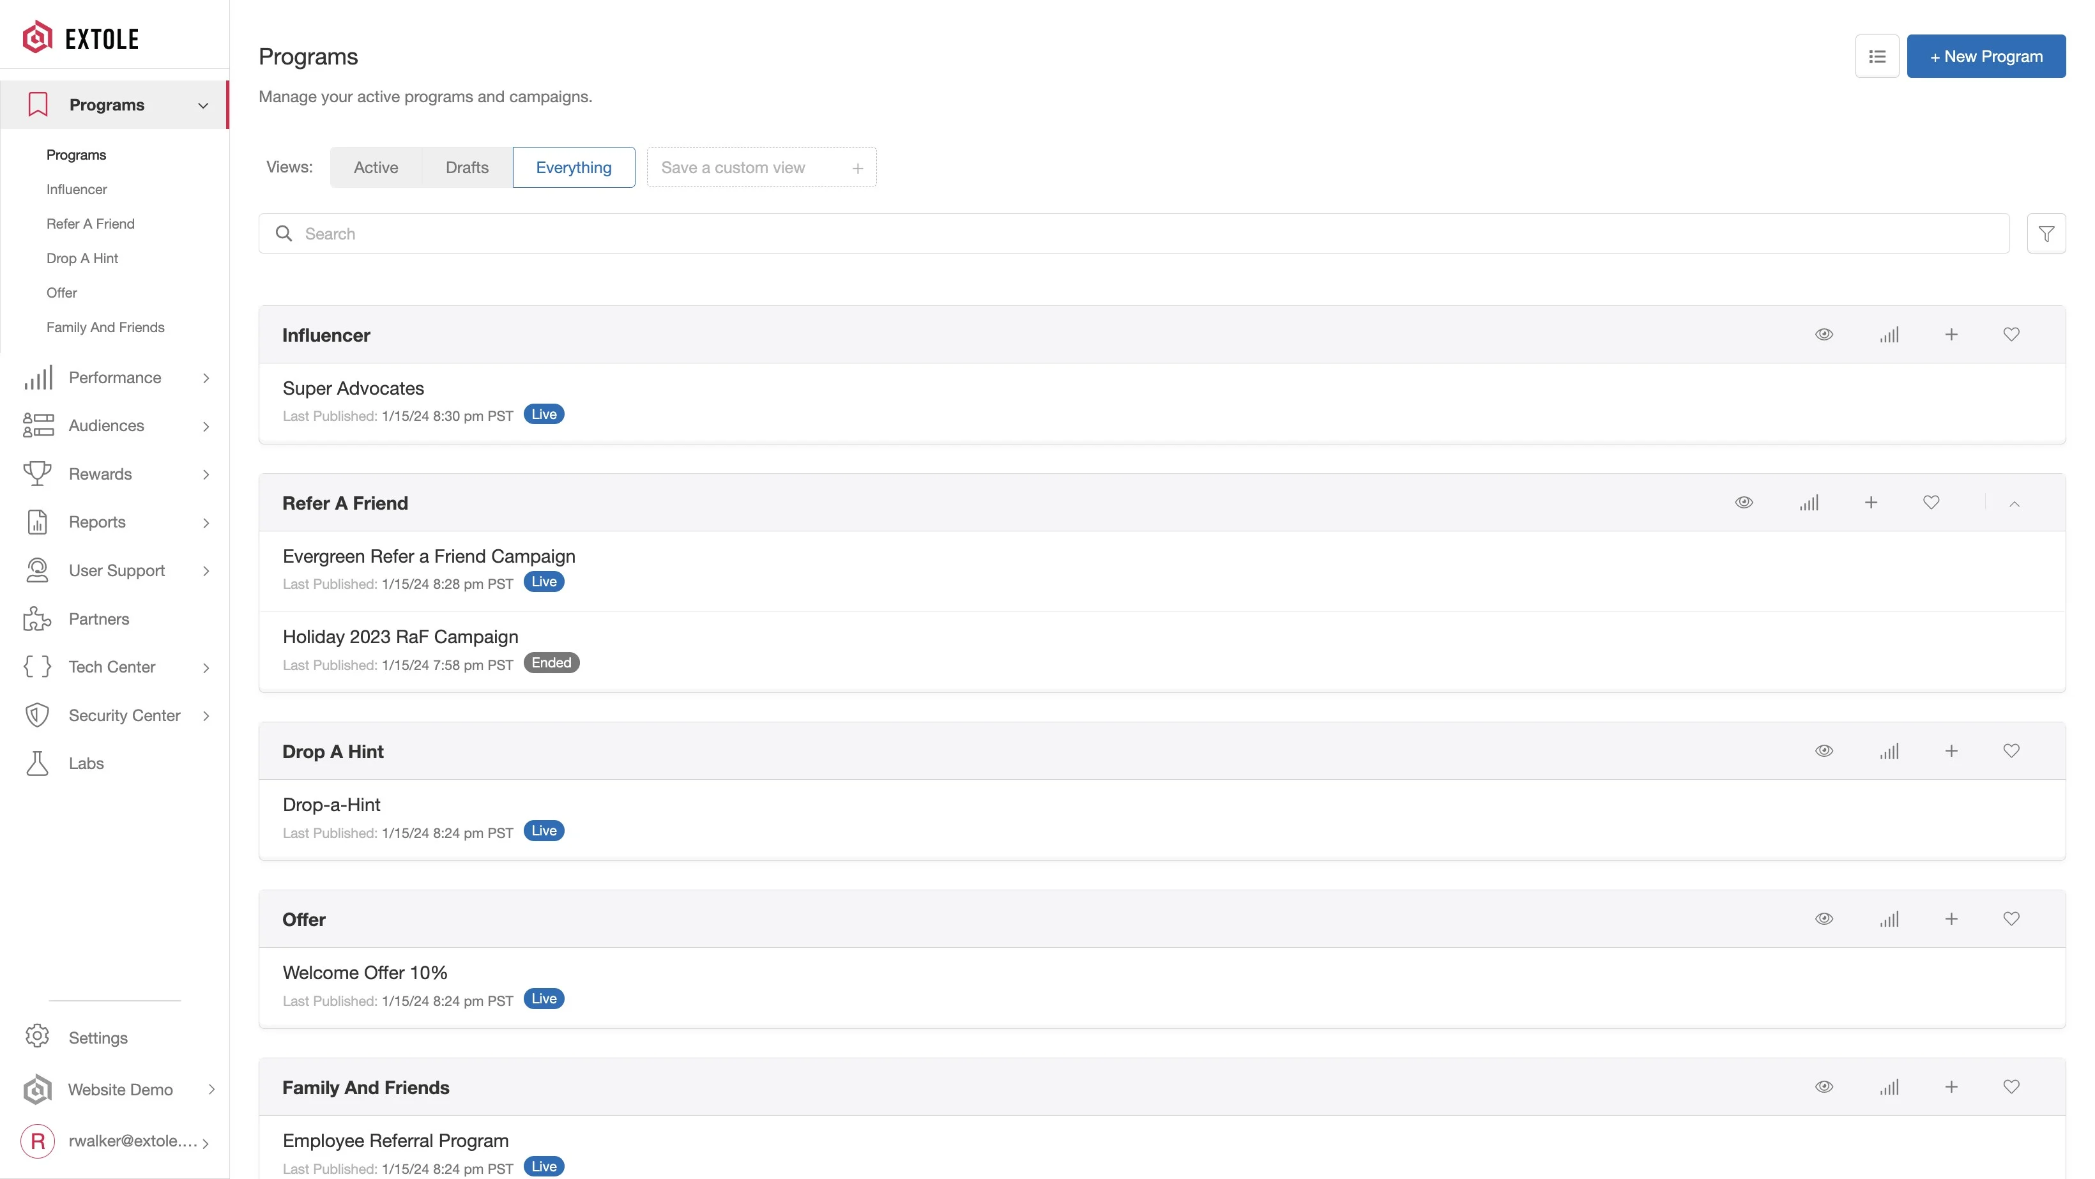Add campaign to Family And Friends
The width and height of the screenshot is (2095, 1179).
tap(1950, 1087)
